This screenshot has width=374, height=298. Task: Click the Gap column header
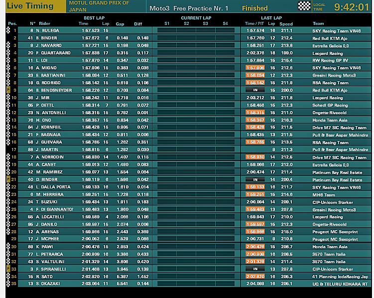pos(120,24)
